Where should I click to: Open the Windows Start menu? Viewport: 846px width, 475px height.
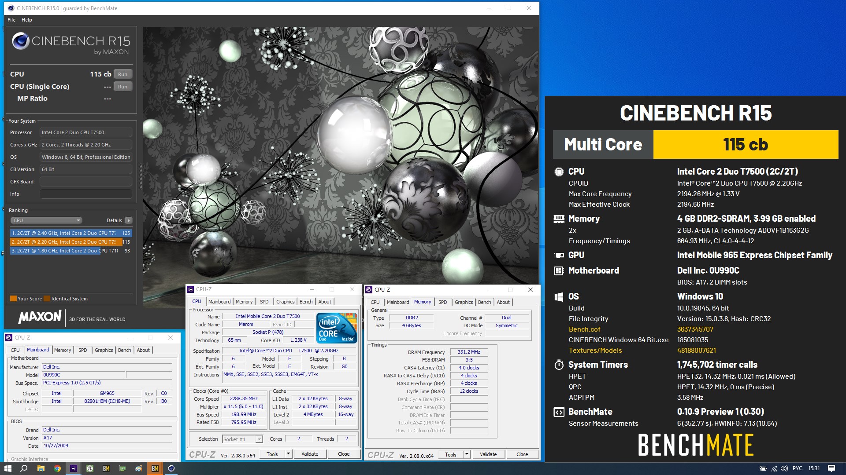pyautogui.click(x=8, y=468)
